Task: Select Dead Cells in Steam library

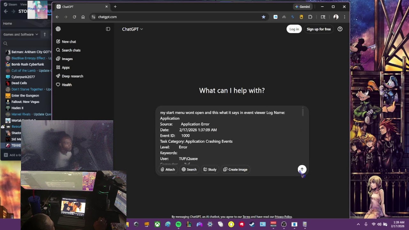Action: pos(17,83)
